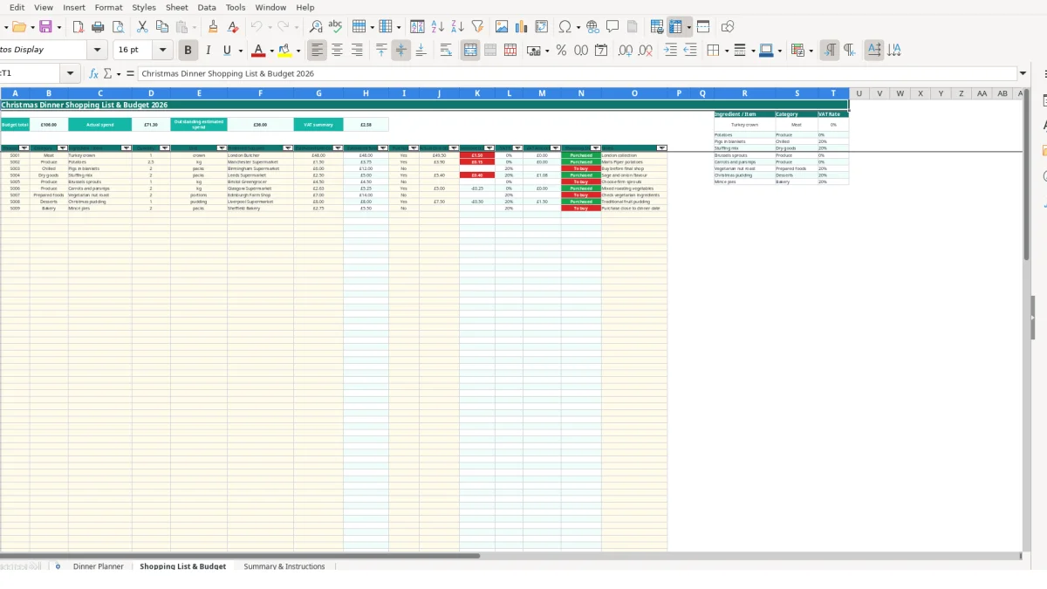
Task: Toggle Italic formatting
Action: (208, 51)
